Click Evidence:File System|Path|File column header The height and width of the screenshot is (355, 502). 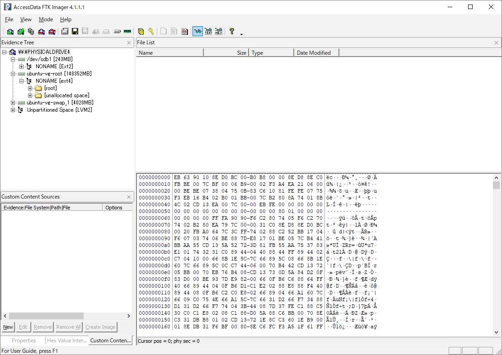[52, 208]
